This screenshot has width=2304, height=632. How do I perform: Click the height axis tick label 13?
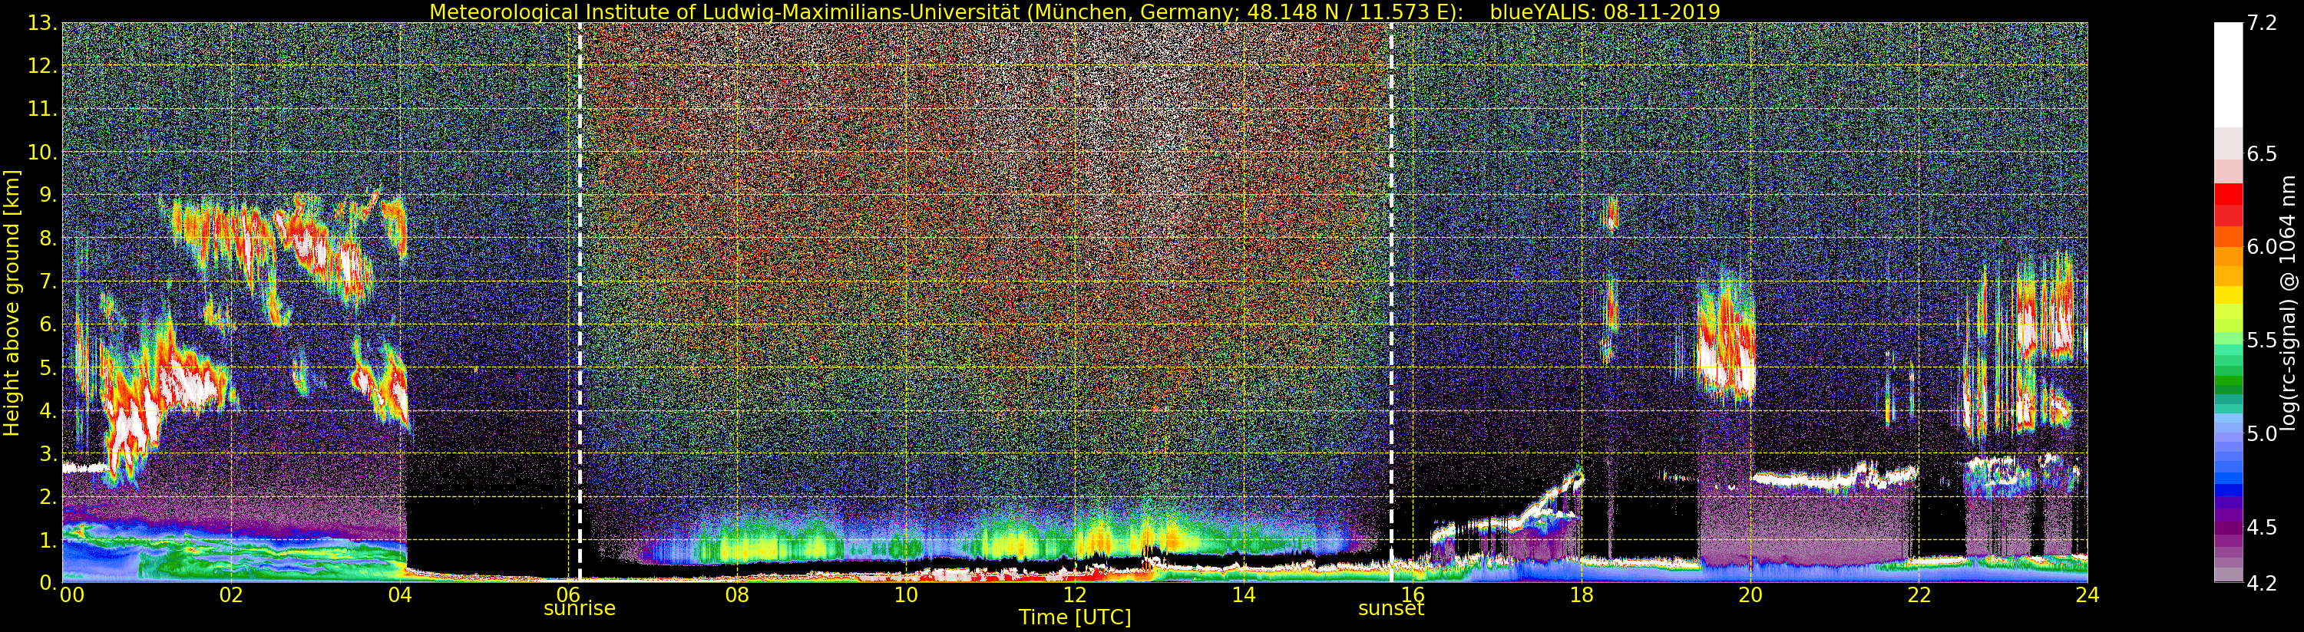pos(43,23)
